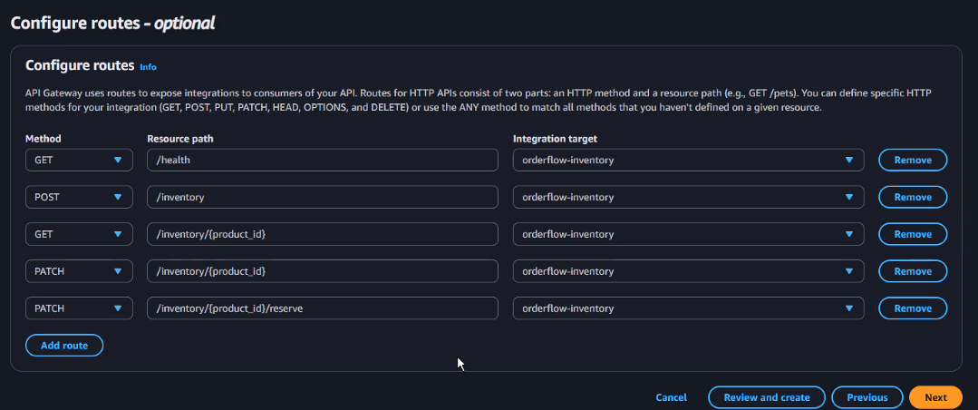Remove the GET /inventory/{product_id} route
This screenshot has width=978, height=410.
[913, 234]
